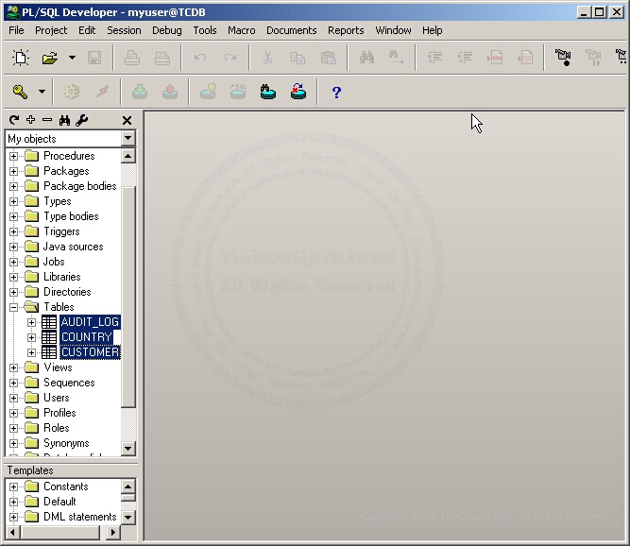Viewport: 630px width, 546px height.
Task: Click the wrench icon in object browser
Action: [x=81, y=120]
